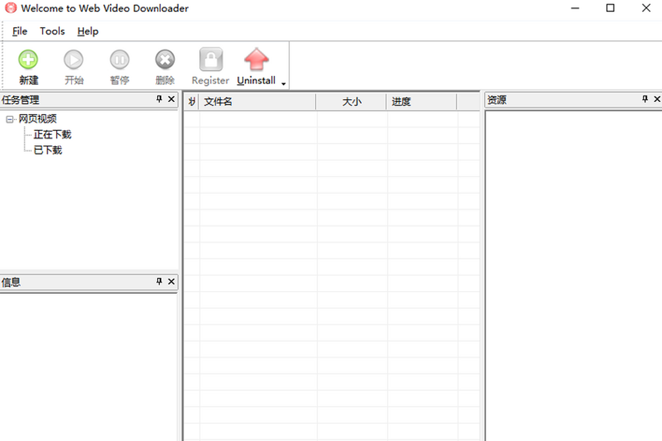Select the 网页视频 tree item
Viewport: 662px width, 441px height.
pos(38,119)
